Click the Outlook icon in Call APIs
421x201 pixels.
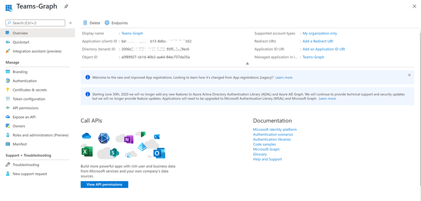(159, 153)
